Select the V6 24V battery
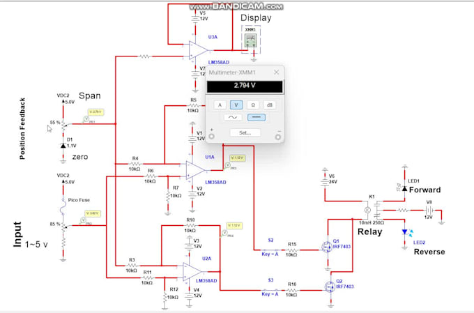The image size is (474, 313). pos(325,182)
